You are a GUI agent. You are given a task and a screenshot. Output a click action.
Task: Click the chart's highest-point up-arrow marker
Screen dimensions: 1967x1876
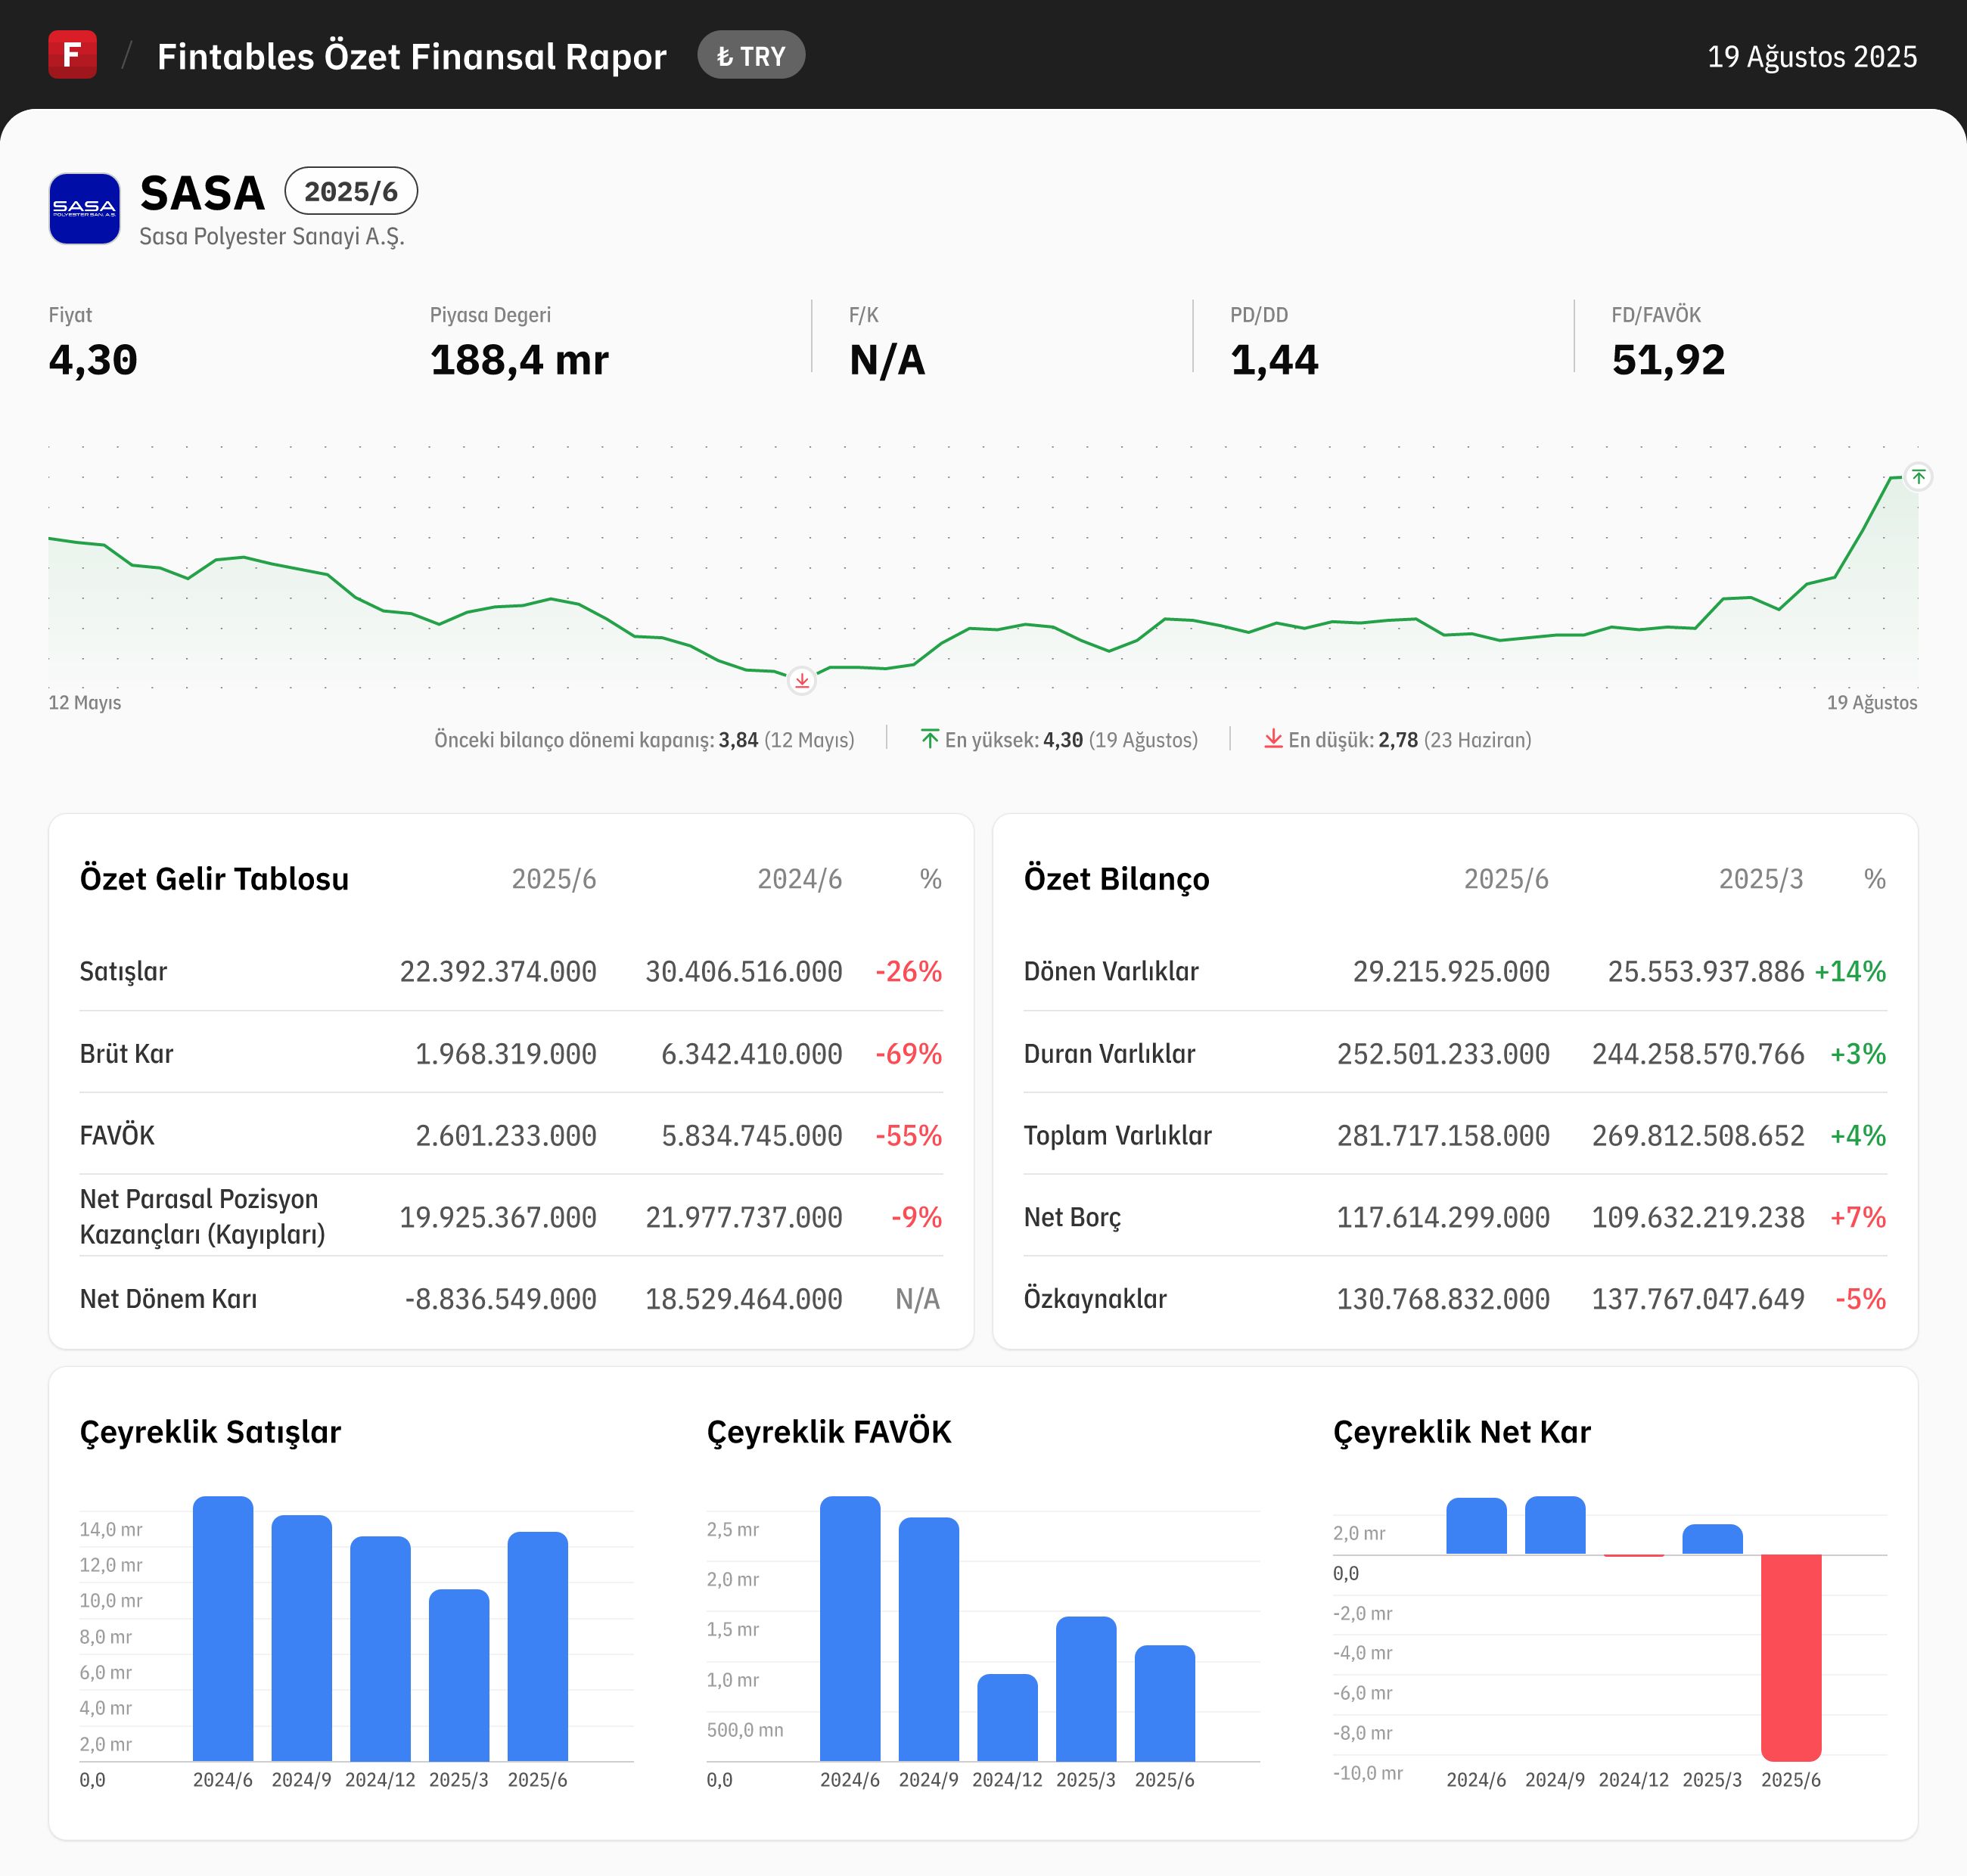(x=1918, y=477)
